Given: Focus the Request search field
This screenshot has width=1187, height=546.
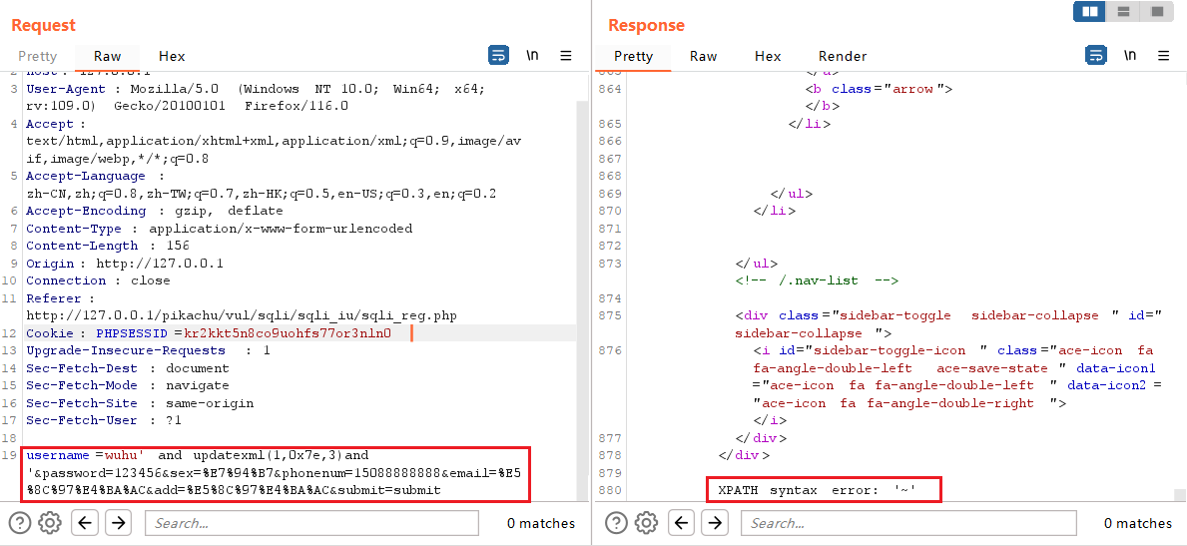Looking at the screenshot, I should click(x=311, y=522).
